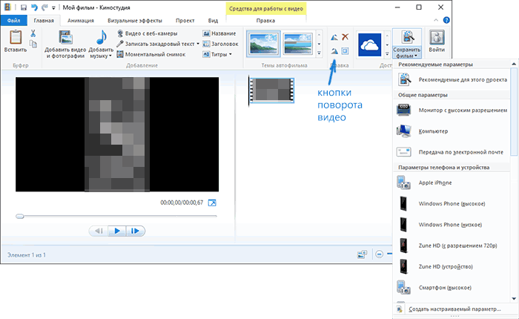519x319 pixels.
Task: Start webcam capture via Видео с веб-камеры
Action: click(149, 33)
